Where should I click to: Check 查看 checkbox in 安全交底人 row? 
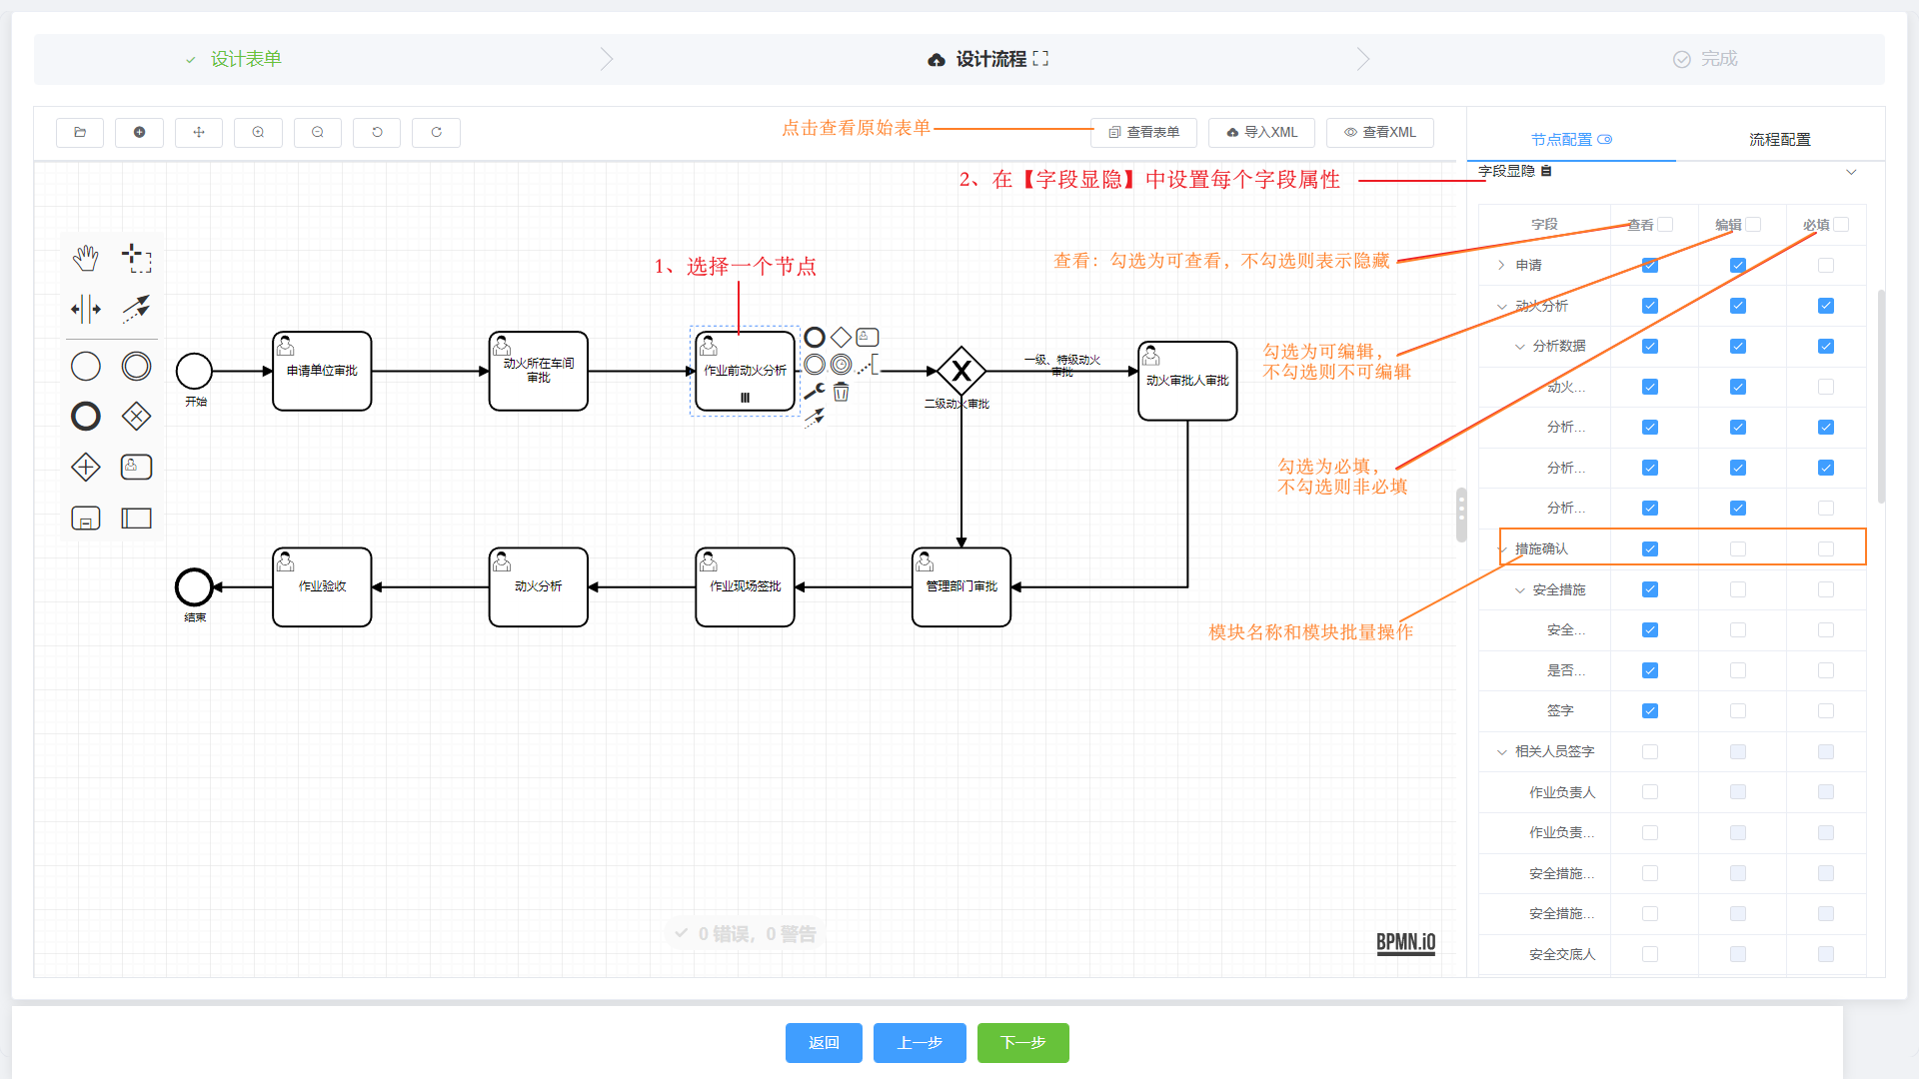(1650, 955)
